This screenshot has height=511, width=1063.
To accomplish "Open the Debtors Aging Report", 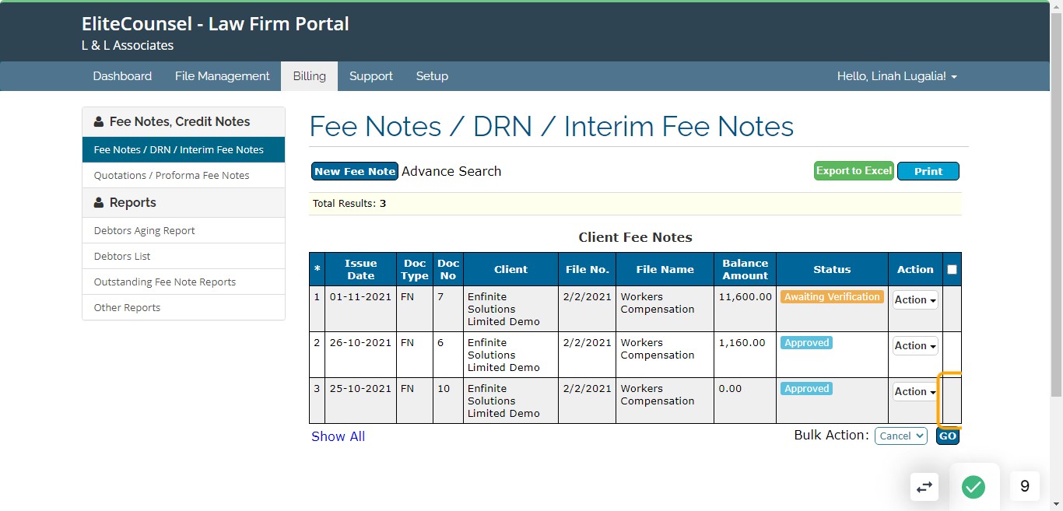I will [x=184, y=230].
